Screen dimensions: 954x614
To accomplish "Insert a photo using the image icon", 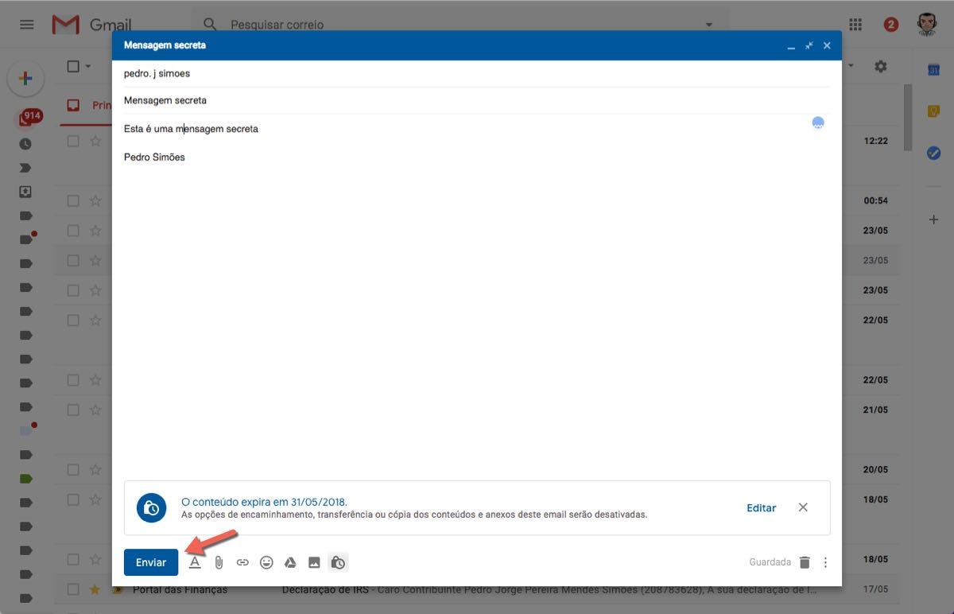I will pyautogui.click(x=314, y=562).
